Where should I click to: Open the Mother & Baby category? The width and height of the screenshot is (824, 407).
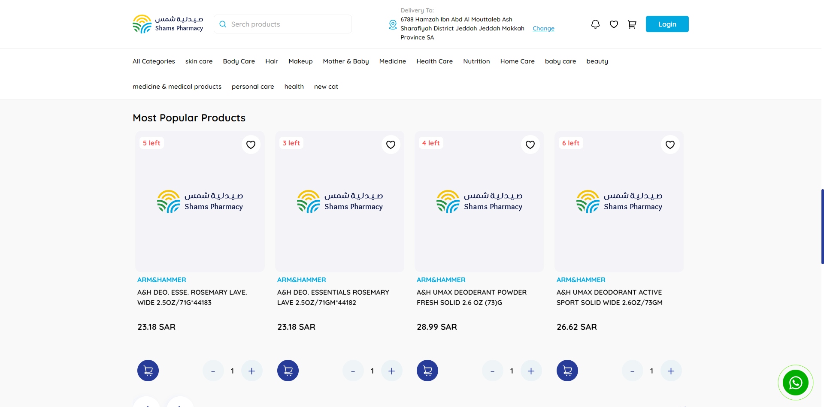pos(346,61)
